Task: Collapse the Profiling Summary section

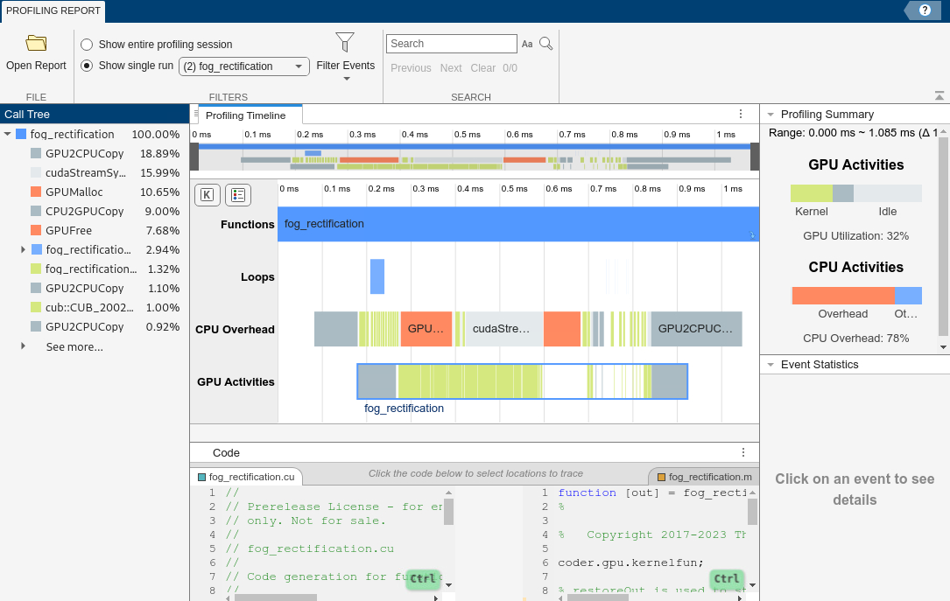Action: [x=771, y=114]
